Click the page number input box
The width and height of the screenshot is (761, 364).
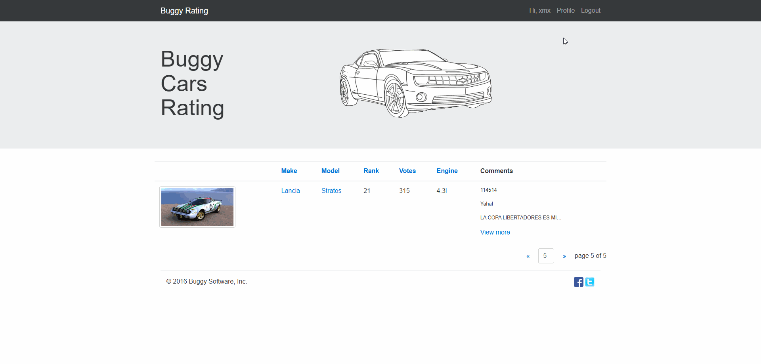546,256
